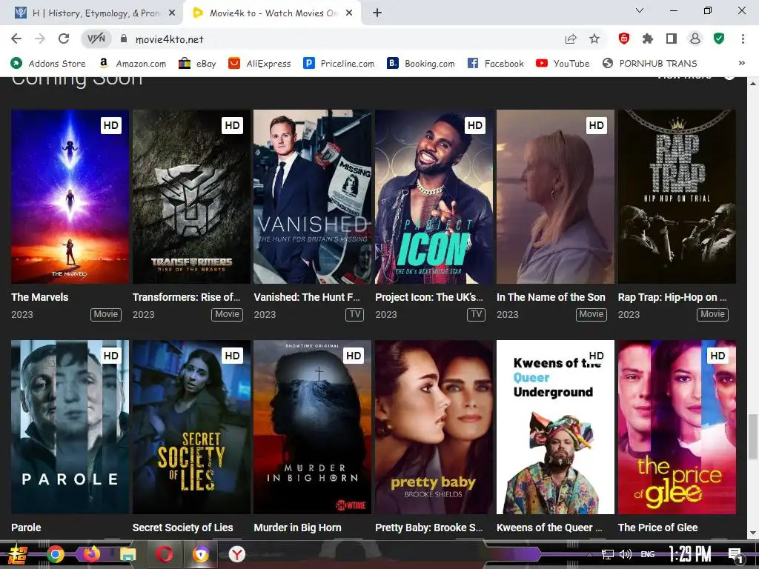The image size is (759, 569).
Task: Click the scrollbar up arrow
Action: 753,83
